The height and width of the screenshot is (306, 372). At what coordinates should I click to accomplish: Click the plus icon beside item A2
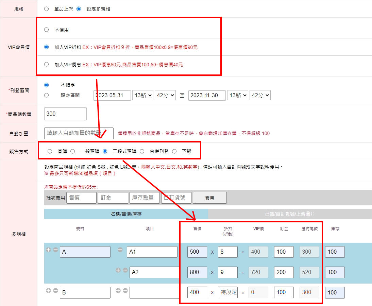point(118,270)
